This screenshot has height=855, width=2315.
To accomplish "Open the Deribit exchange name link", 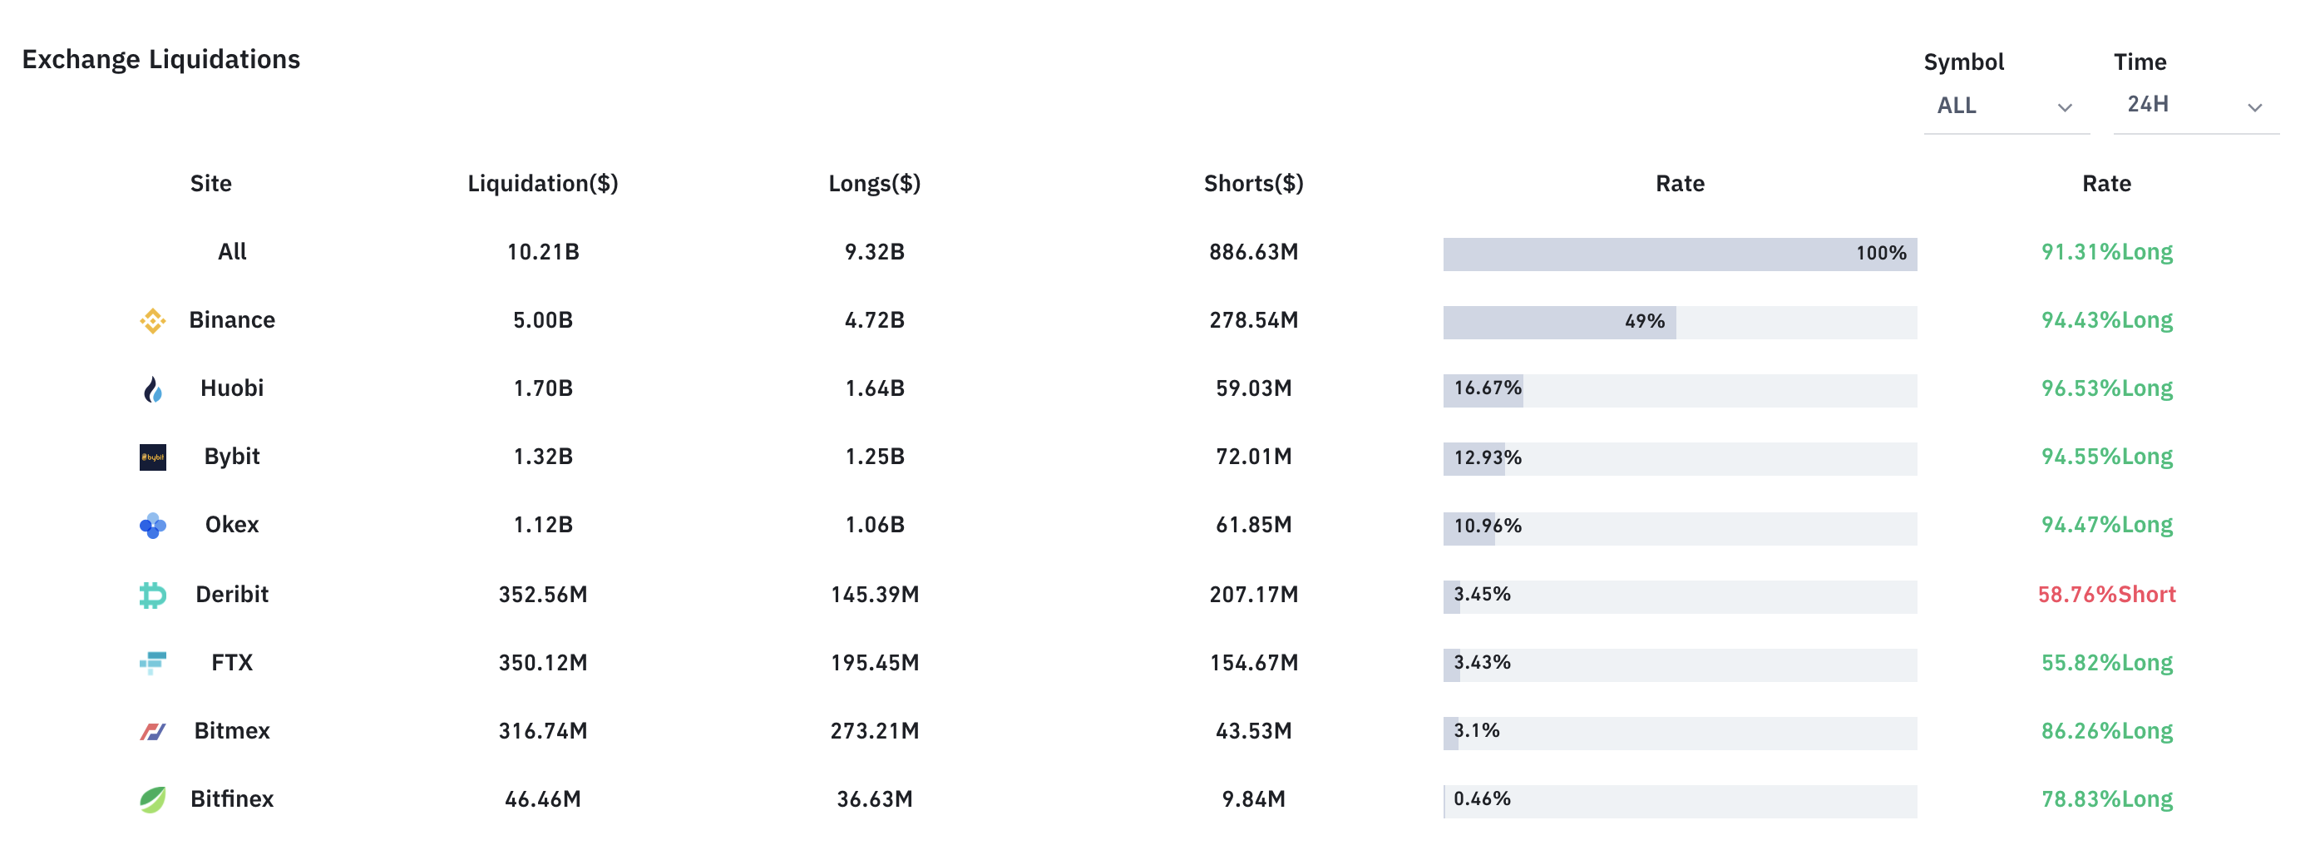I will [x=232, y=595].
